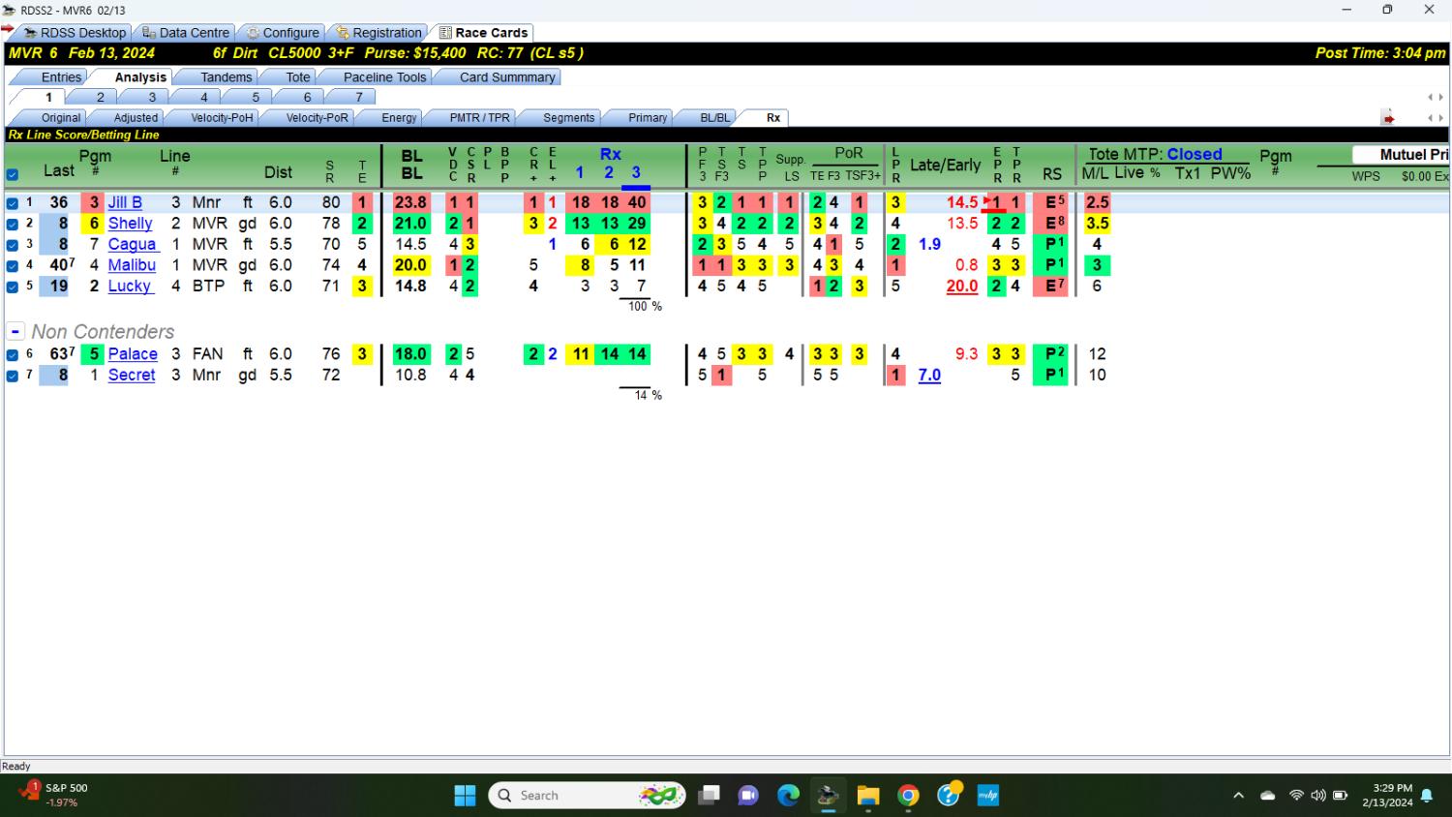Toggle the checkbox for Palace row
Image resolution: width=1452 pixels, height=817 pixels.
click(13, 354)
